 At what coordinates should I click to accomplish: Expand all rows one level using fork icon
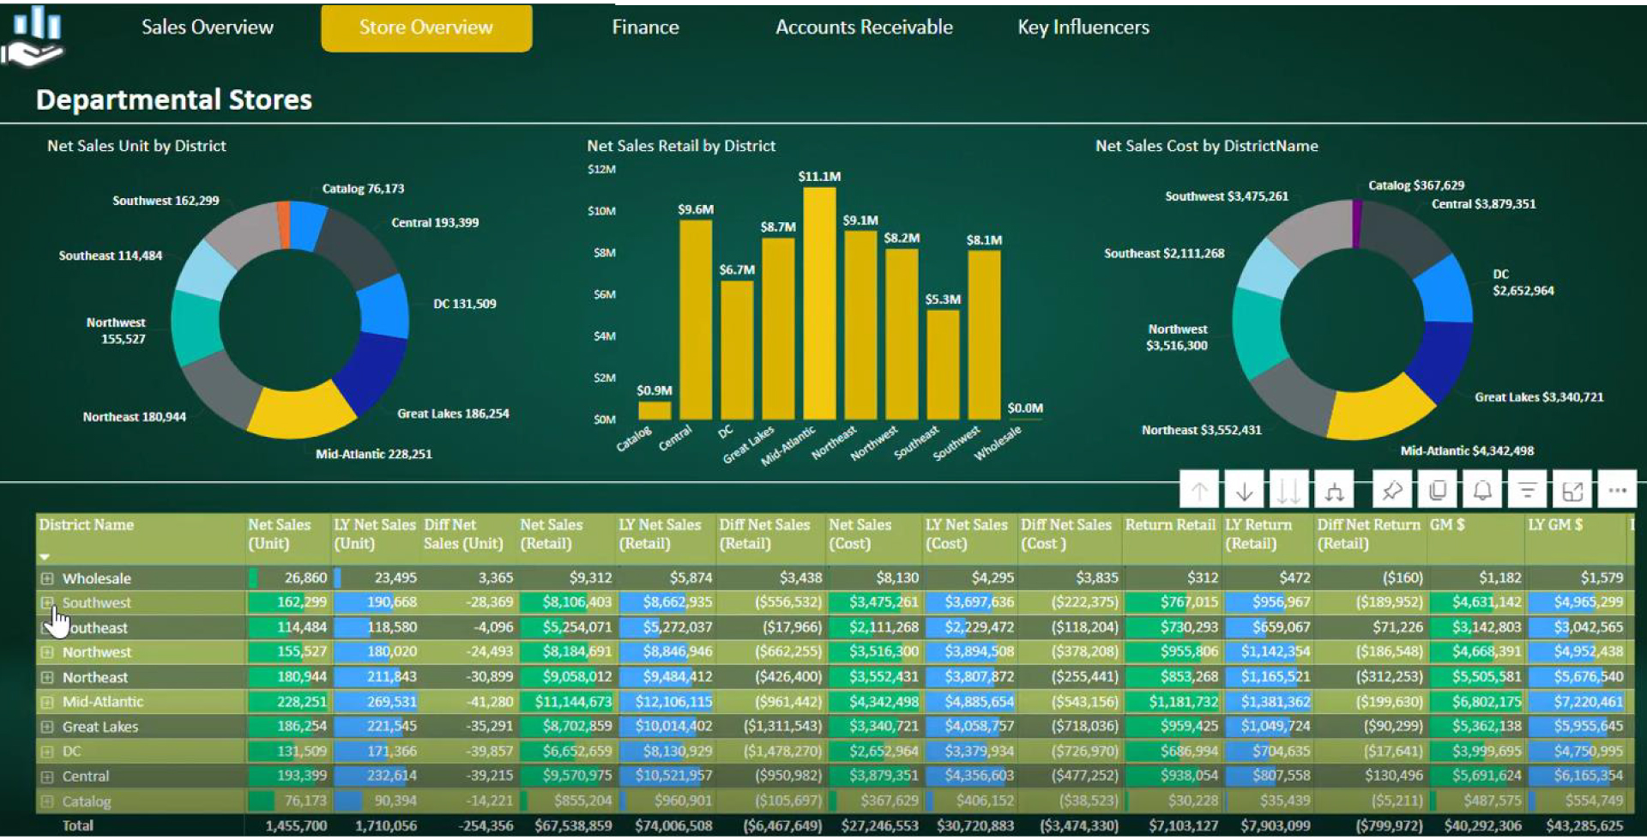1335,489
